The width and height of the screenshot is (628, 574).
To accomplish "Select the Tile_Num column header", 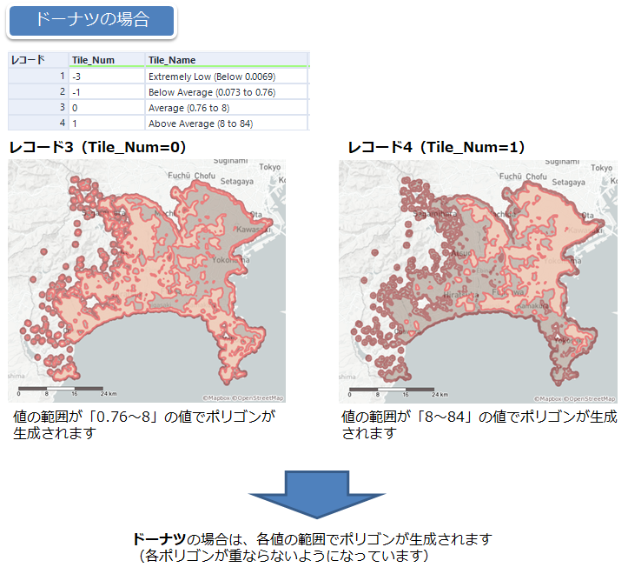I will (106, 60).
